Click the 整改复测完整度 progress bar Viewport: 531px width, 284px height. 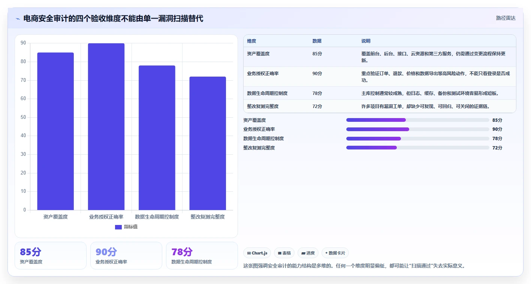418,148
